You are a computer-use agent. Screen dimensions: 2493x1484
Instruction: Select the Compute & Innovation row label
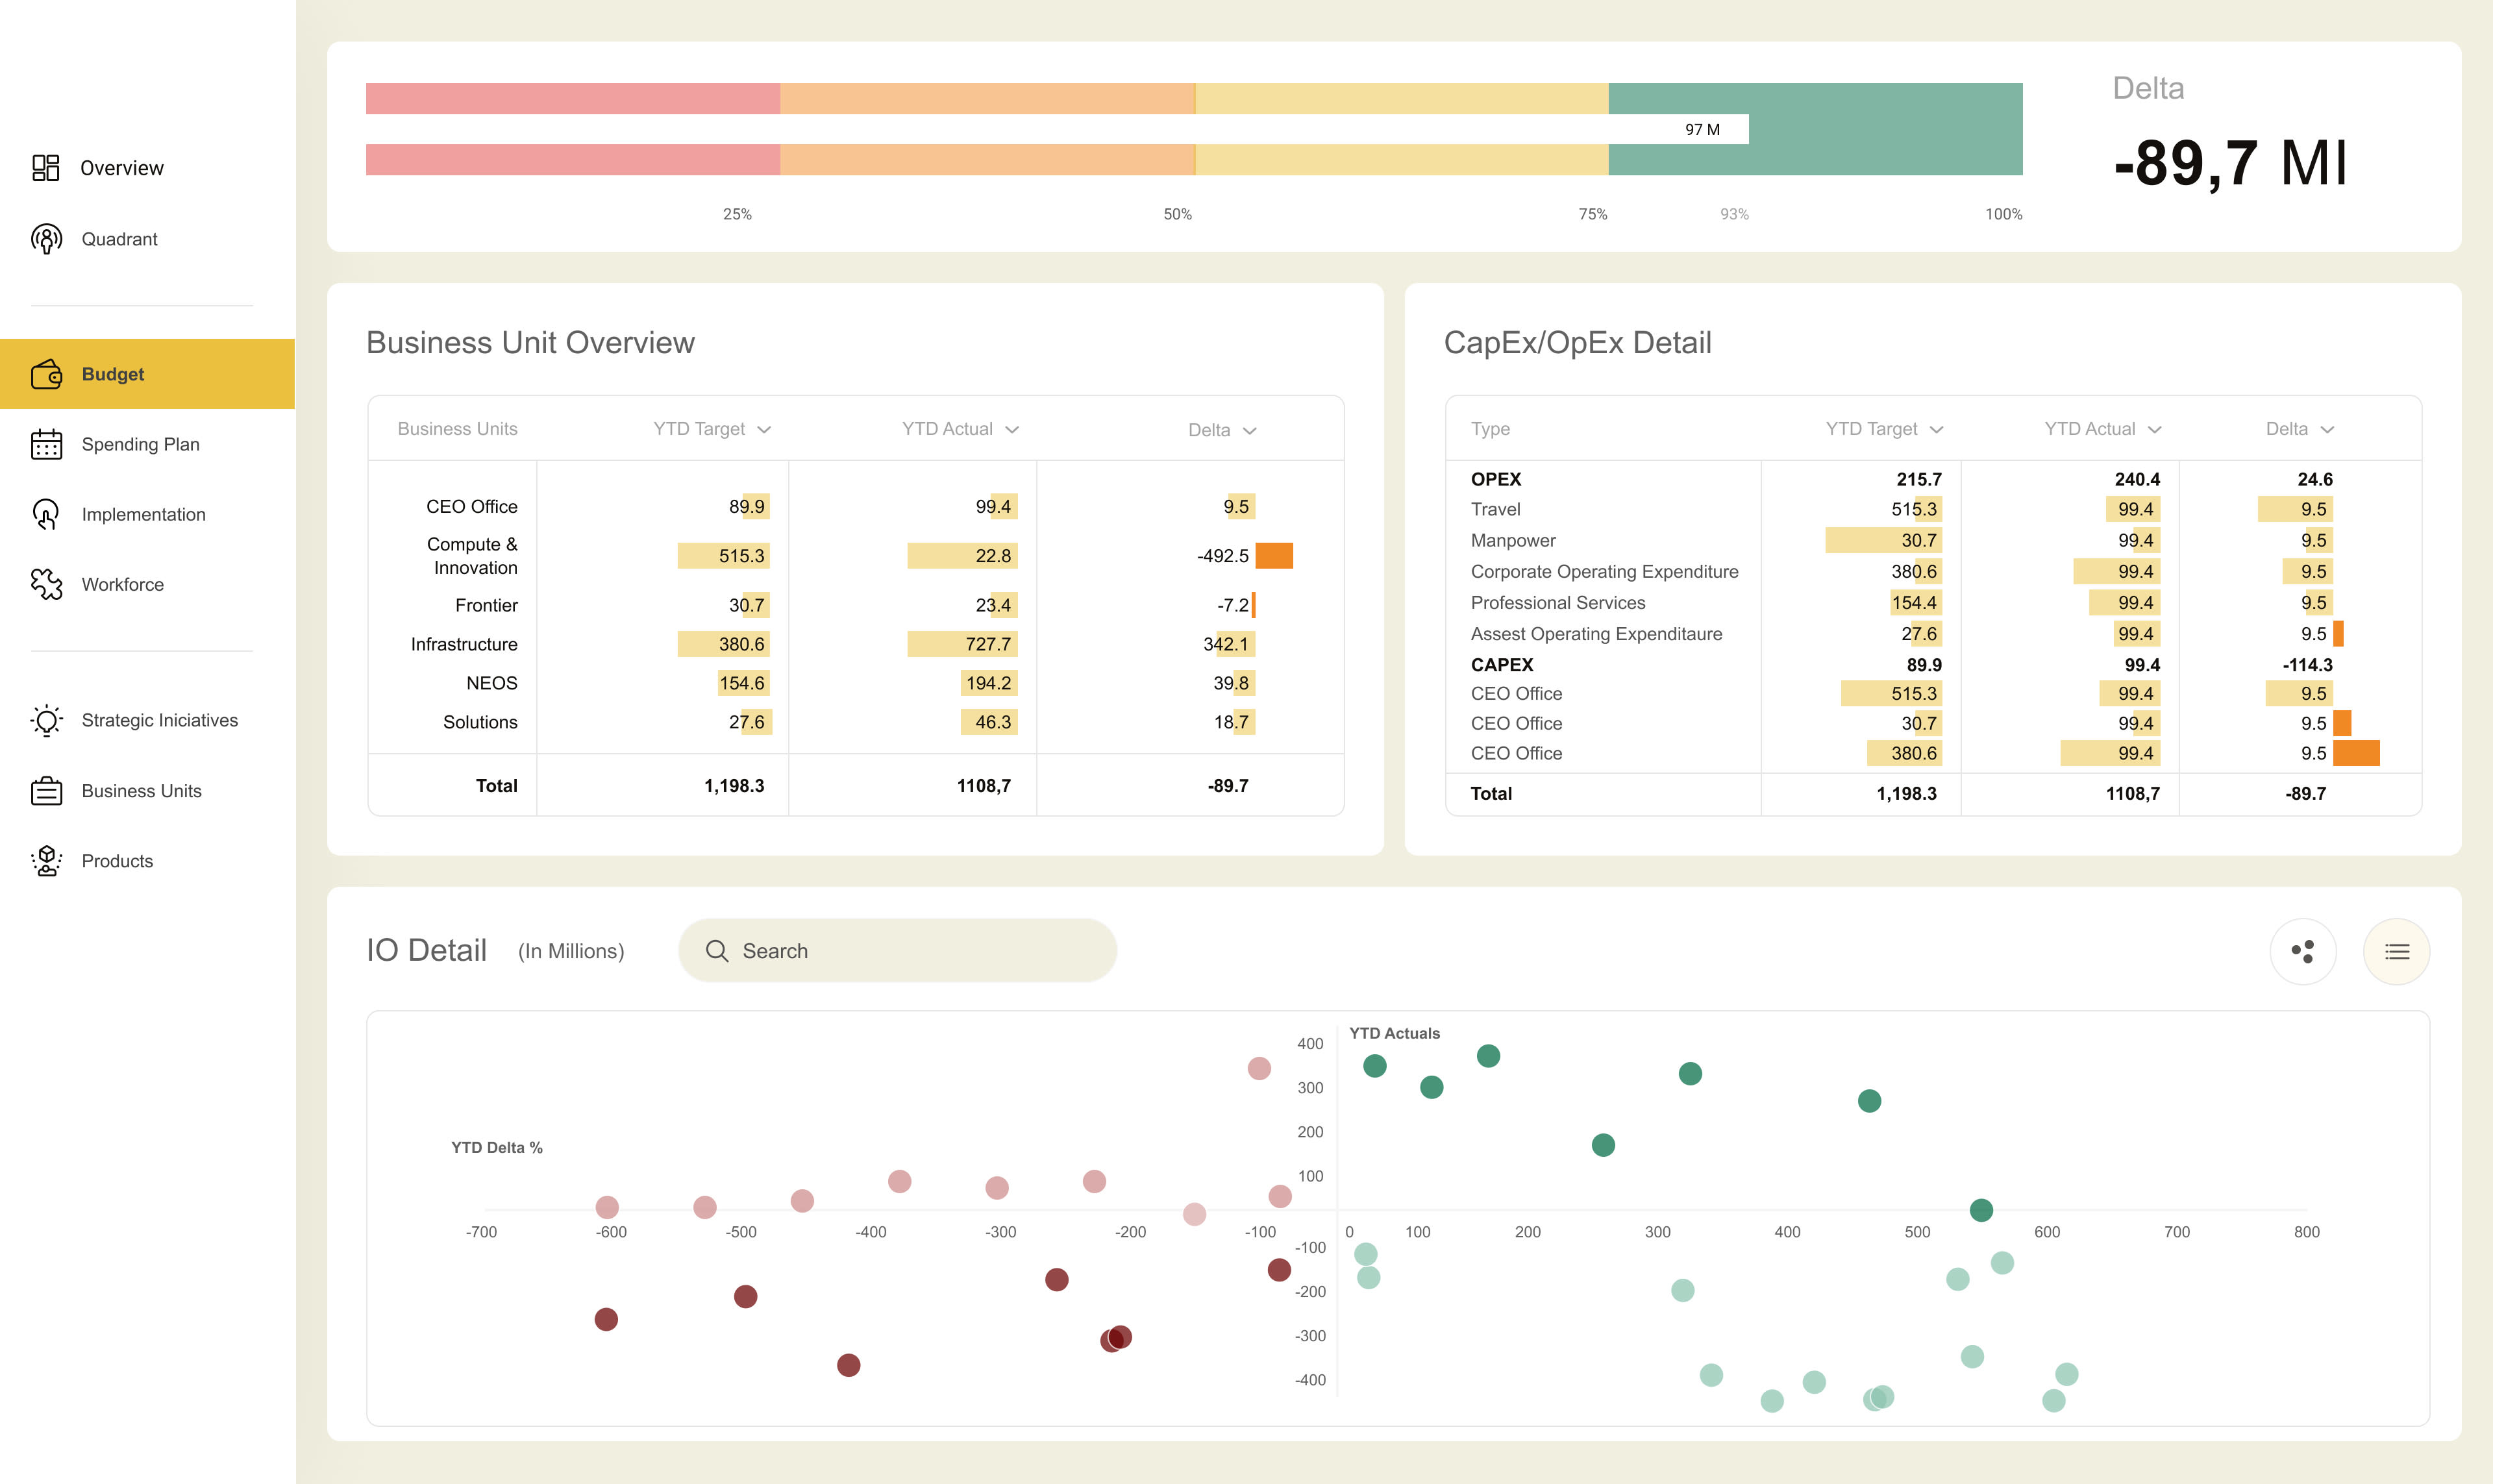click(x=471, y=556)
